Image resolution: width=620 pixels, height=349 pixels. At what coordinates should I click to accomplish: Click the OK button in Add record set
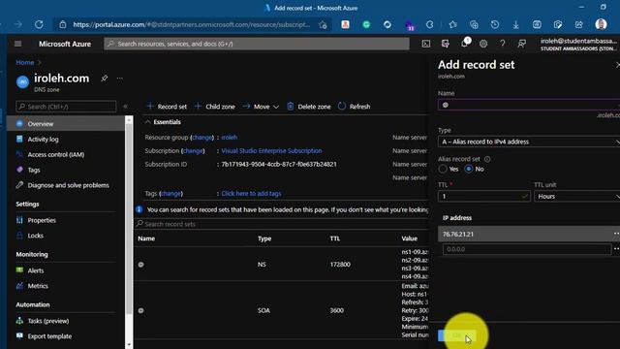tap(456, 335)
